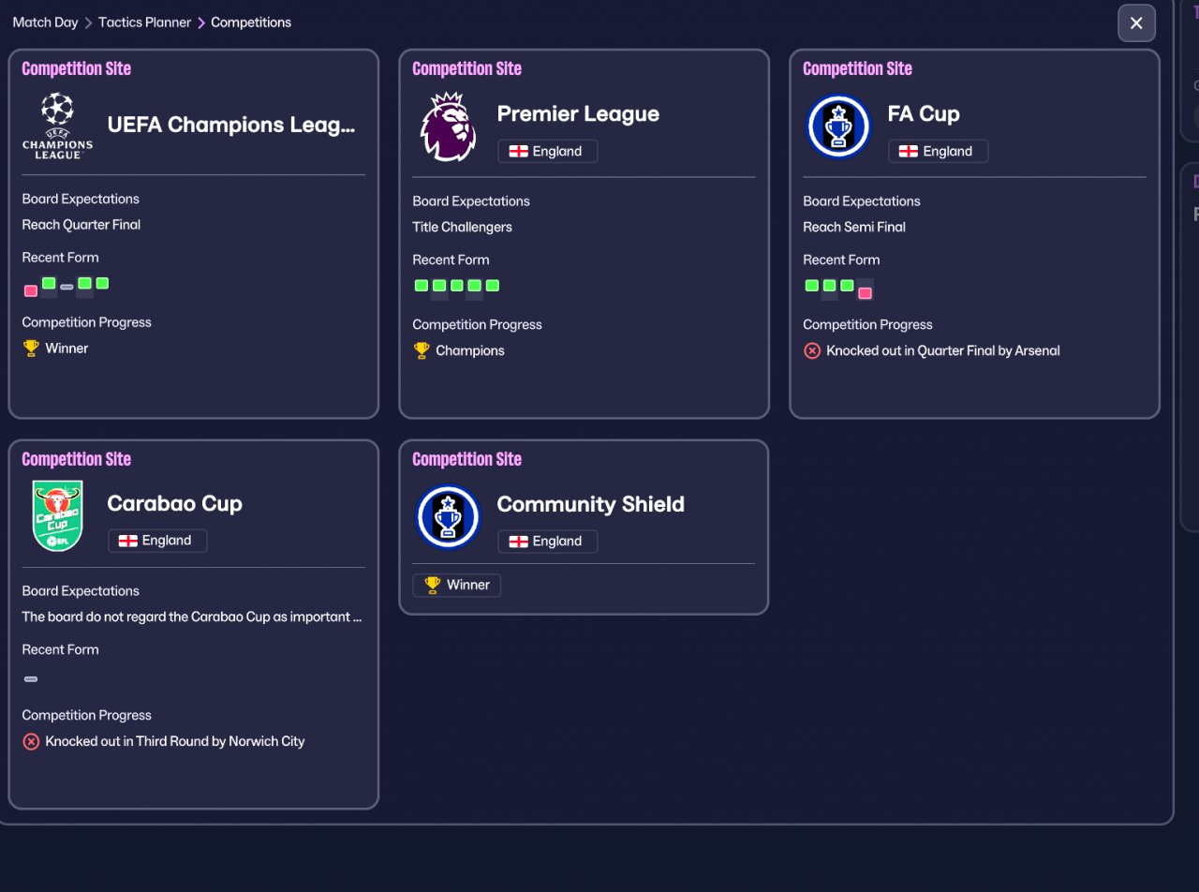Click 'Recent Form' label in Champions League card
This screenshot has height=892, width=1199.
60,258
